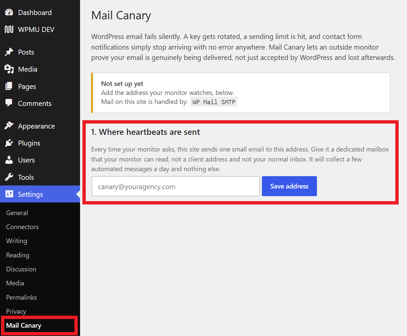The image size is (407, 336).
Task: Click the WP Mail SMTP code label
Action: tap(214, 102)
